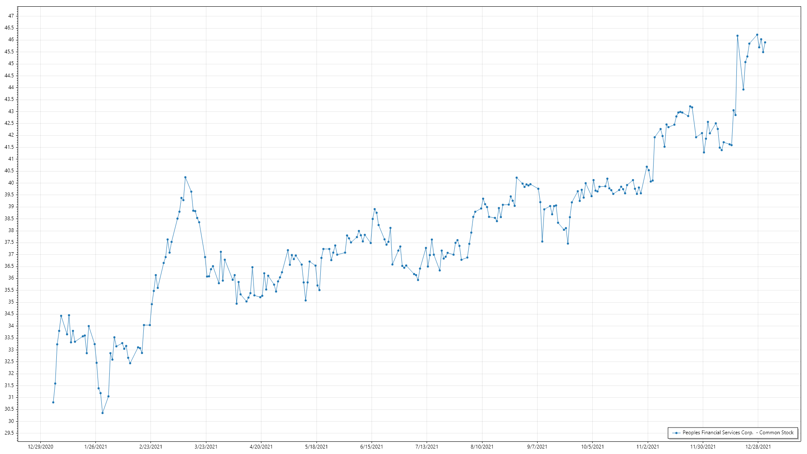The height and width of the screenshot is (454, 807).
Task: Click the 12/29/2020 x-axis date label
Action: (x=40, y=446)
